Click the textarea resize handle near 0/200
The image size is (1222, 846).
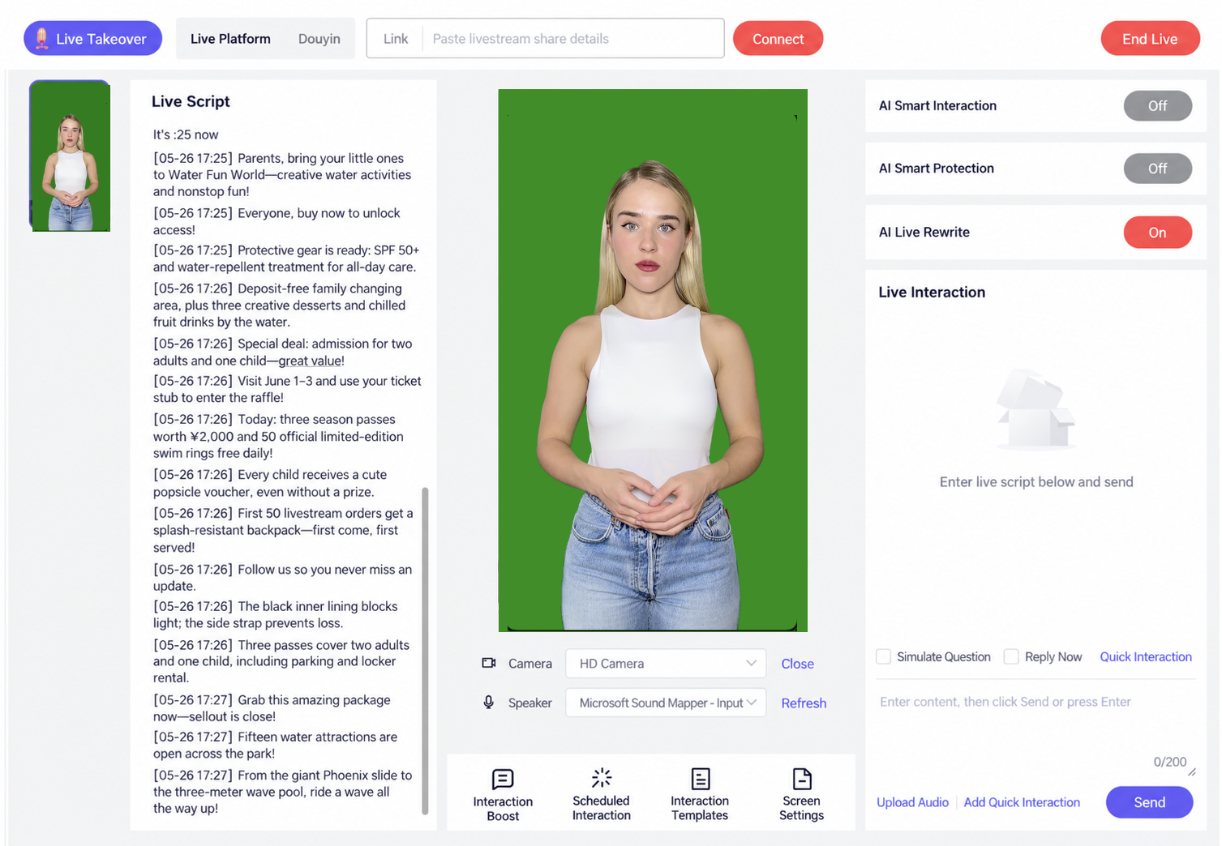[1192, 772]
